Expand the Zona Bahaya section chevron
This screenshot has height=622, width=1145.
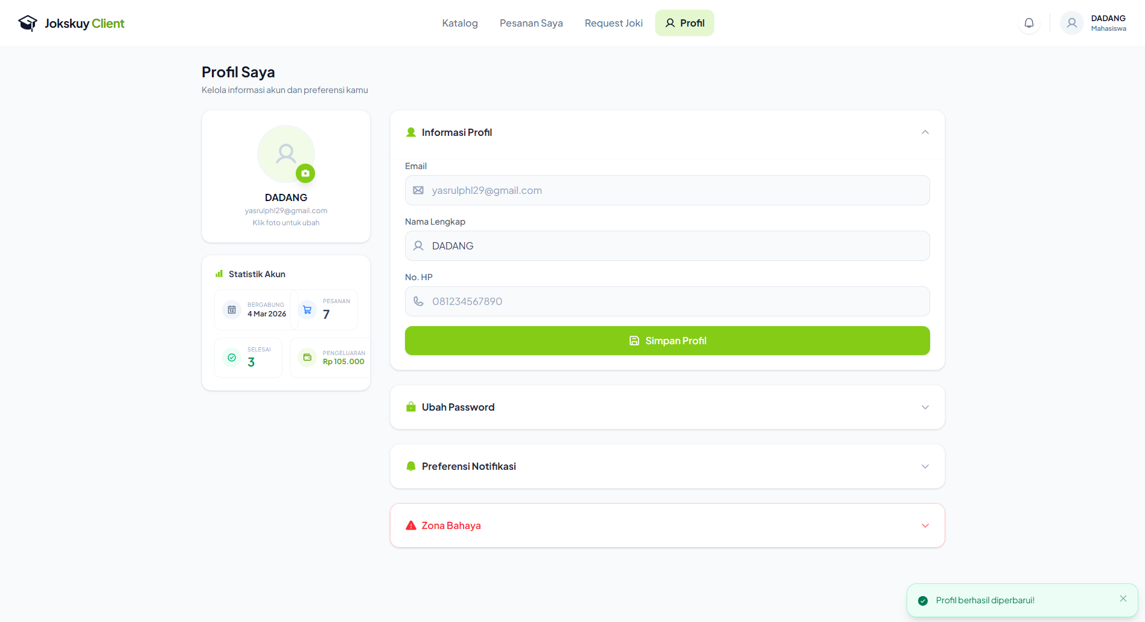(x=925, y=525)
